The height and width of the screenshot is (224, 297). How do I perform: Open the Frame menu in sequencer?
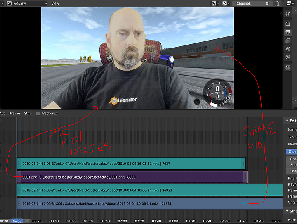coord(15,113)
